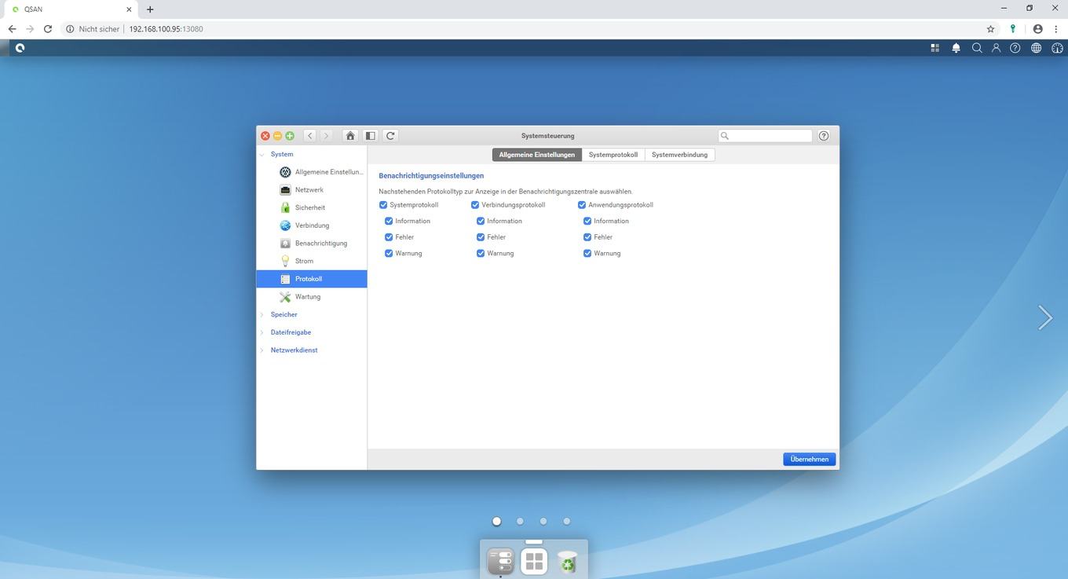Toggle the sidebar panel icon
The image size is (1068, 579).
[371, 136]
